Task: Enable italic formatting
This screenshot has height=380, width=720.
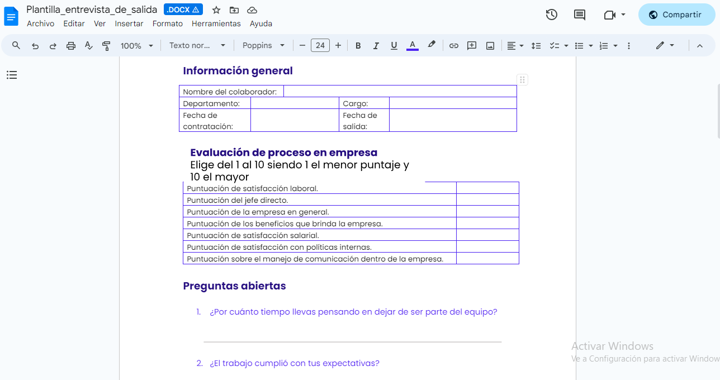Action: pos(376,45)
